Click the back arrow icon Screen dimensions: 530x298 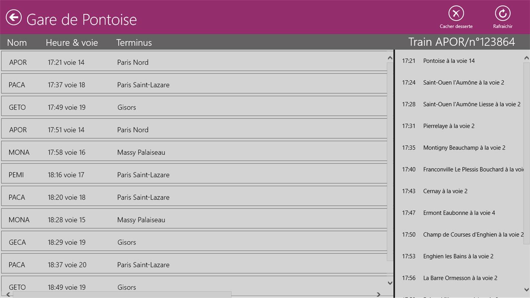pyautogui.click(x=14, y=17)
